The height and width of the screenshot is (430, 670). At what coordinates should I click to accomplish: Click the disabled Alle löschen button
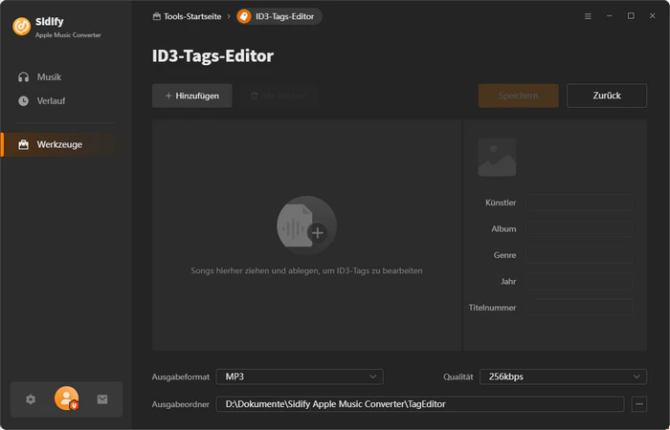tap(279, 96)
